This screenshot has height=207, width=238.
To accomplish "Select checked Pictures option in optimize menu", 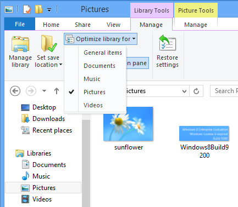I will tap(95, 92).
